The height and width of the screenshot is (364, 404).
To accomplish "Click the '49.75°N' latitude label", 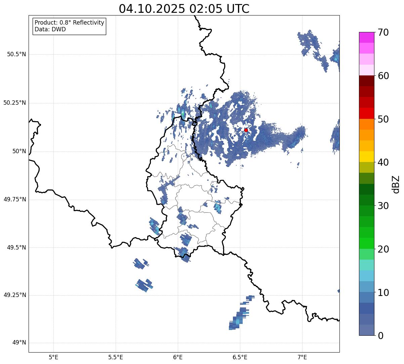I will tap(15, 199).
